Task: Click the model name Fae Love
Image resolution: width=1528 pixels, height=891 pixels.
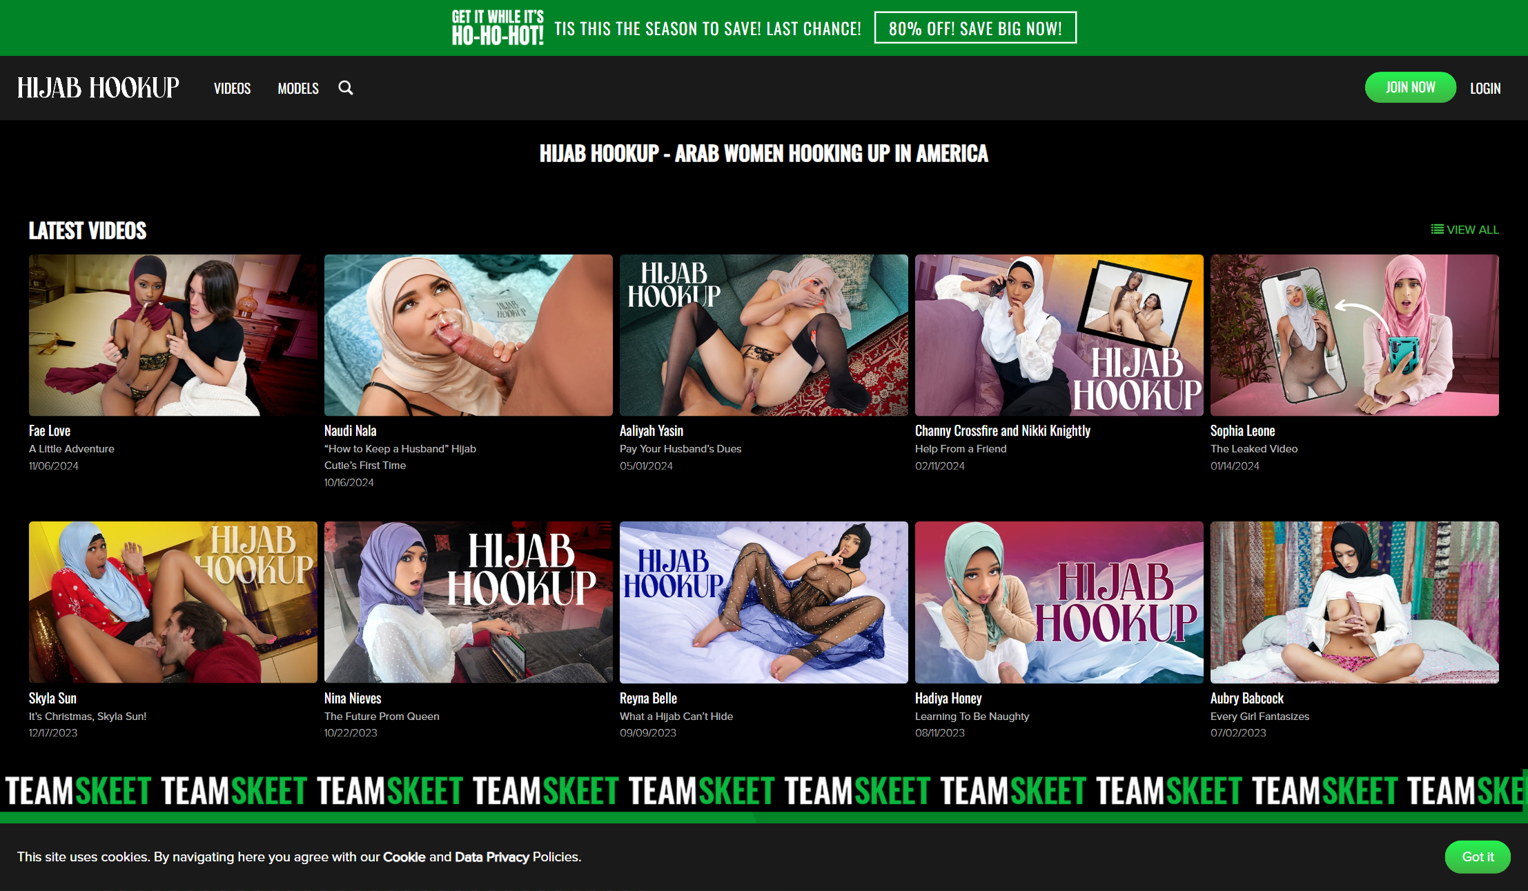Action: (50, 430)
